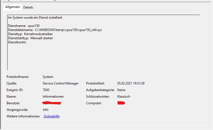
Task: Click the Aufgabenkategorie value Keine
Action: tap(121, 90)
